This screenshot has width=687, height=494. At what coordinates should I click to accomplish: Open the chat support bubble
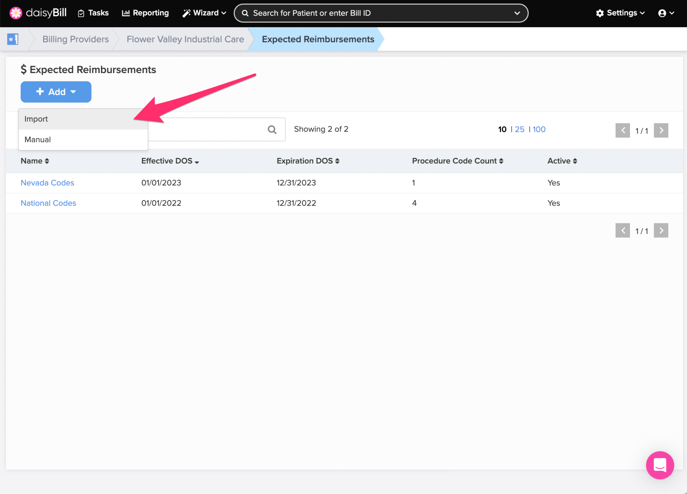coord(659,465)
